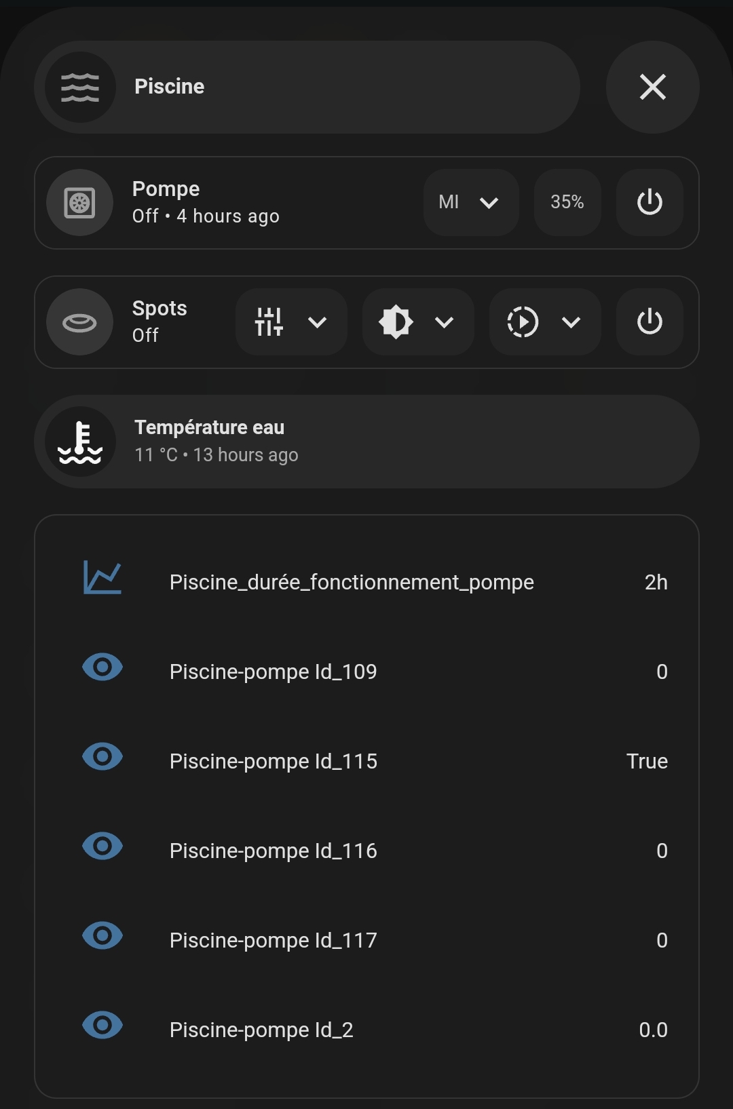Image resolution: width=733 pixels, height=1109 pixels.
Task: Click the eye icon for Piscine-pompe Id_115
Action: pos(102,757)
